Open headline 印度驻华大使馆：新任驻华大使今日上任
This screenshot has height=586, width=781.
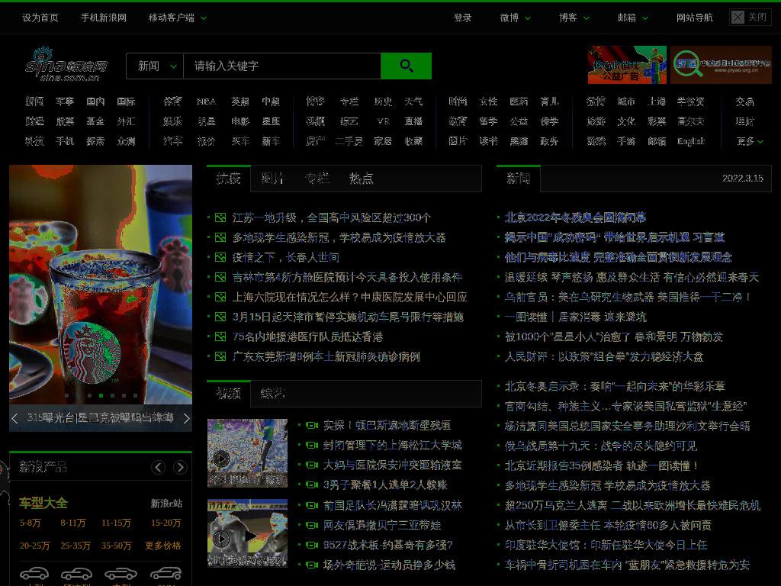click(606, 545)
